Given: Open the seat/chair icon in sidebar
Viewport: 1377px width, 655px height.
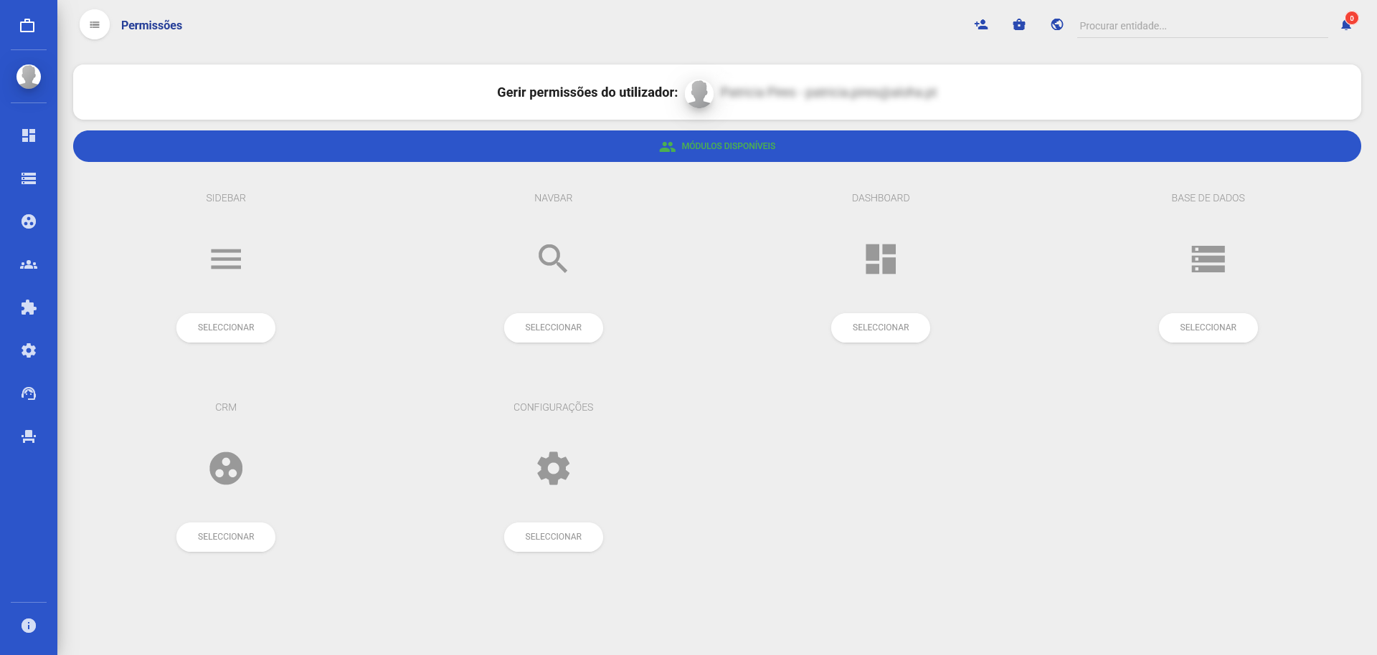Looking at the screenshot, I should point(29,436).
